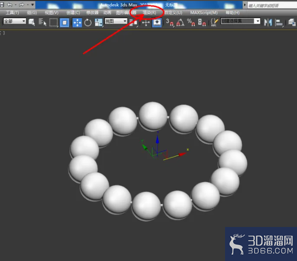297x261 pixels.
Task: Open the 组(G) menu
Action: click(x=32, y=12)
